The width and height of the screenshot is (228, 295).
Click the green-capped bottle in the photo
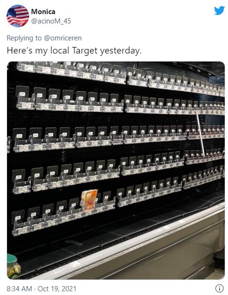[13, 266]
